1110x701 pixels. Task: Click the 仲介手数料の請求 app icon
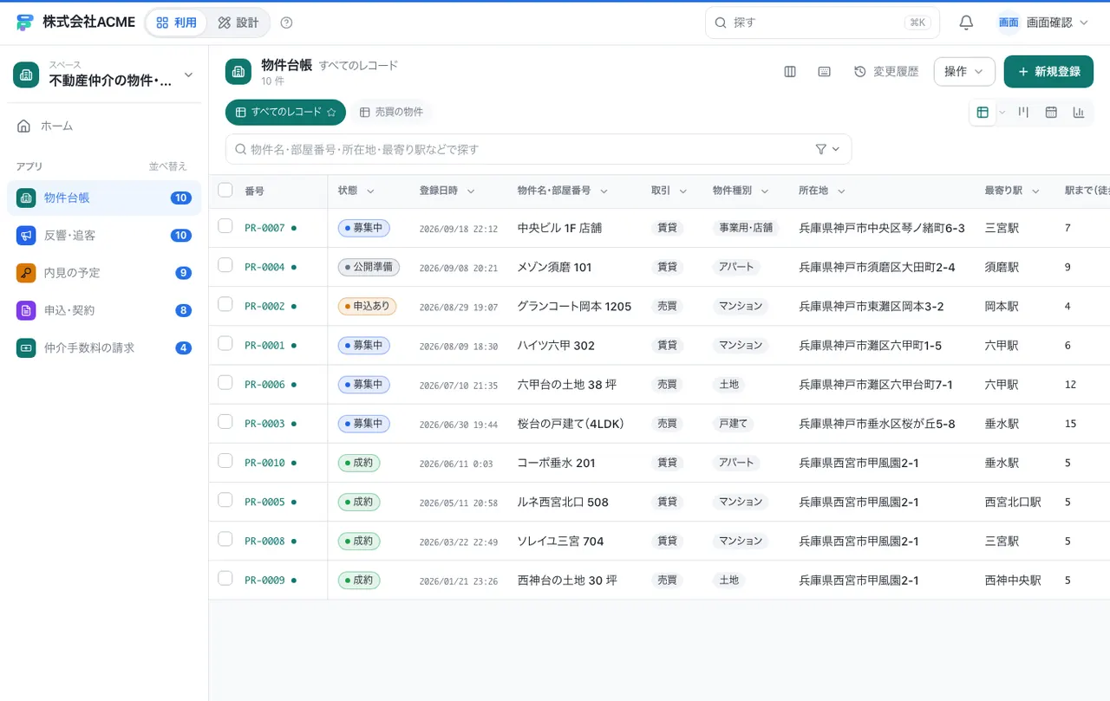(26, 347)
